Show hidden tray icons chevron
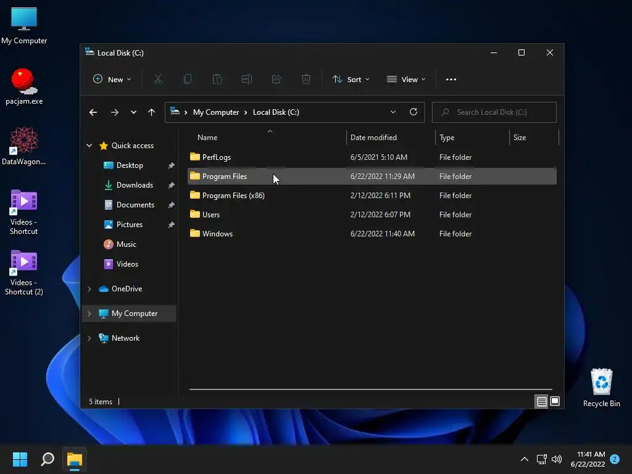The height and width of the screenshot is (474, 632). pos(525,459)
